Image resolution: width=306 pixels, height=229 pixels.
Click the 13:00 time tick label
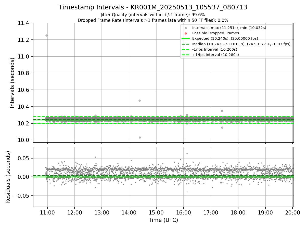102,212
